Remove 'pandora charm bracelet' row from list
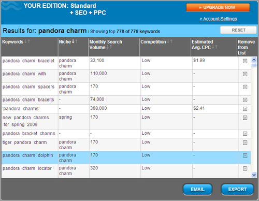This screenshot has height=201, width=259. [x=245, y=61]
